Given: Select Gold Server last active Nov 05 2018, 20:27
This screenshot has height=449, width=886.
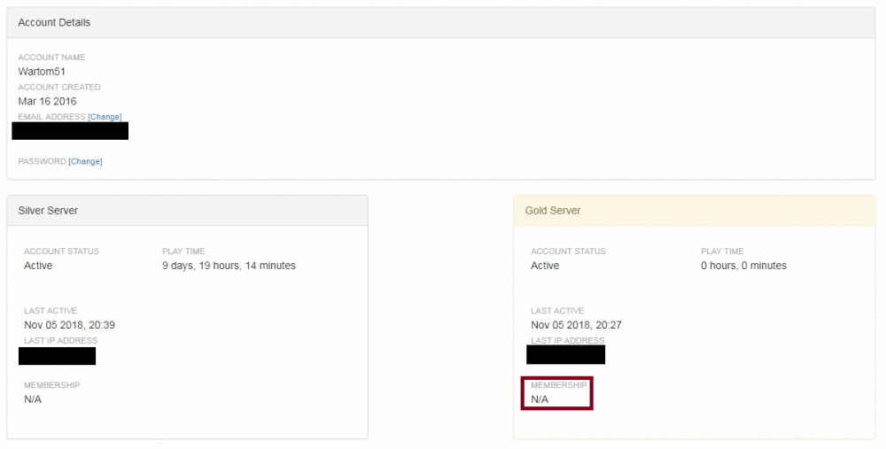Looking at the screenshot, I should 577,325.
